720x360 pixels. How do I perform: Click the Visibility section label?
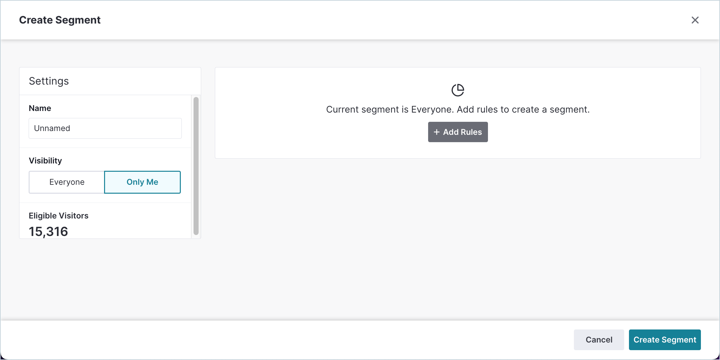[x=45, y=161]
